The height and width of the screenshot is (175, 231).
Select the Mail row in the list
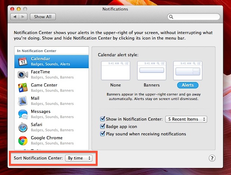pos(51,101)
